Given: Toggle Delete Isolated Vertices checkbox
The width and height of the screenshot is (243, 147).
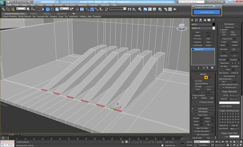Looking at the screenshot, I should coord(220,85).
